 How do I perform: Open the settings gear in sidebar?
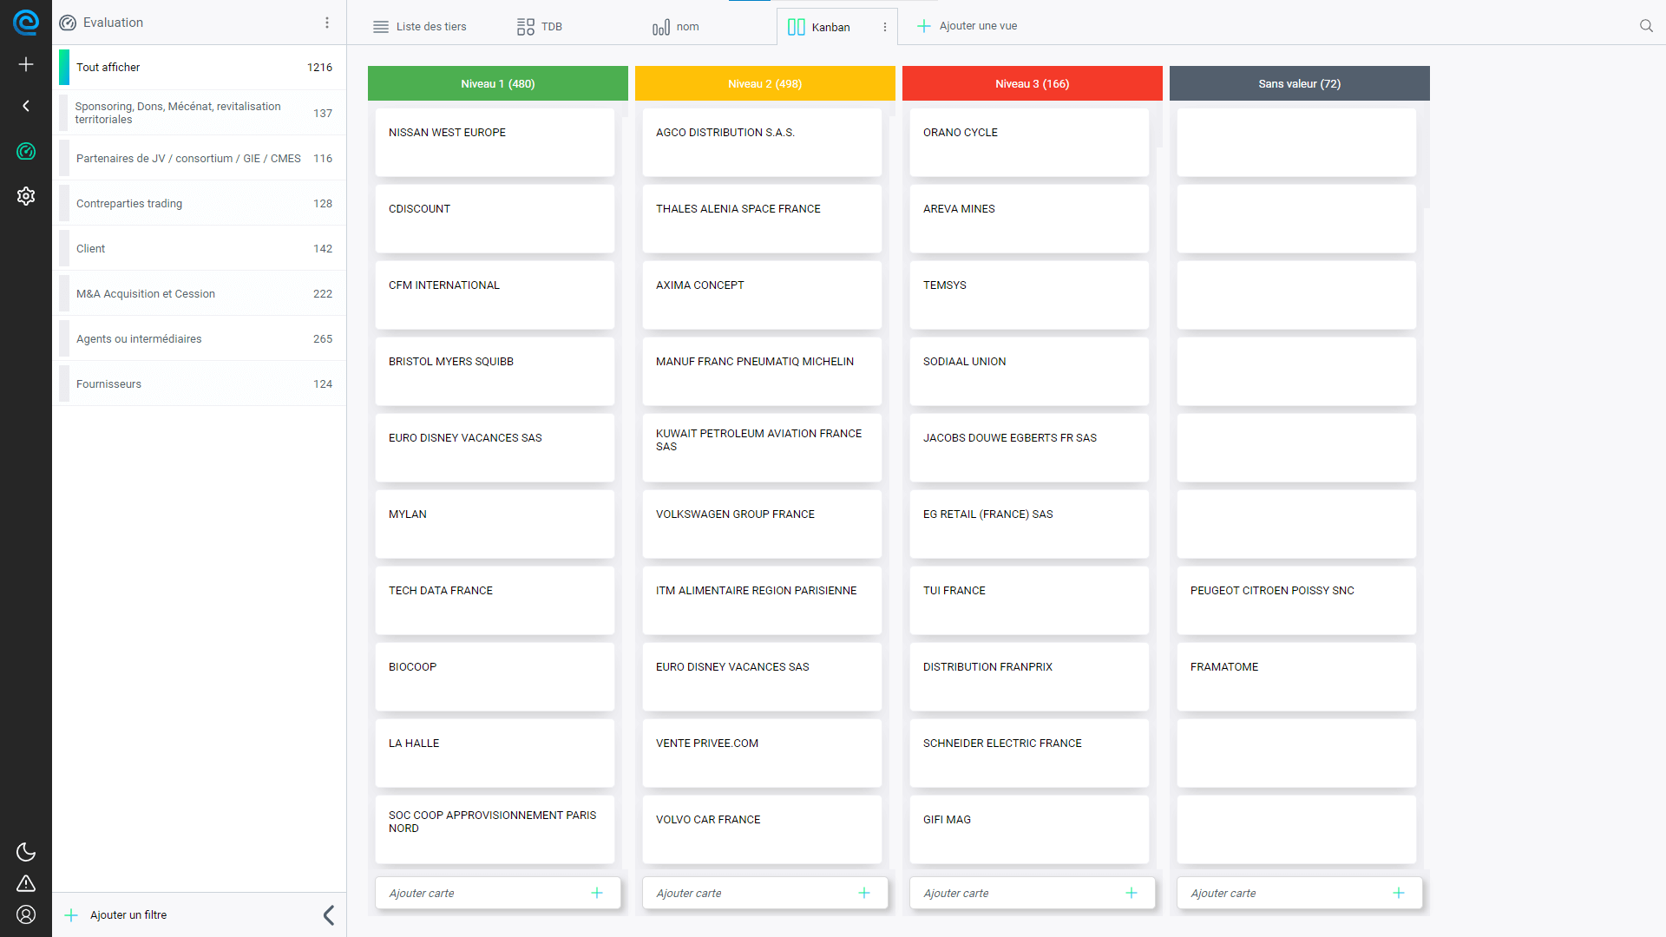coord(26,196)
